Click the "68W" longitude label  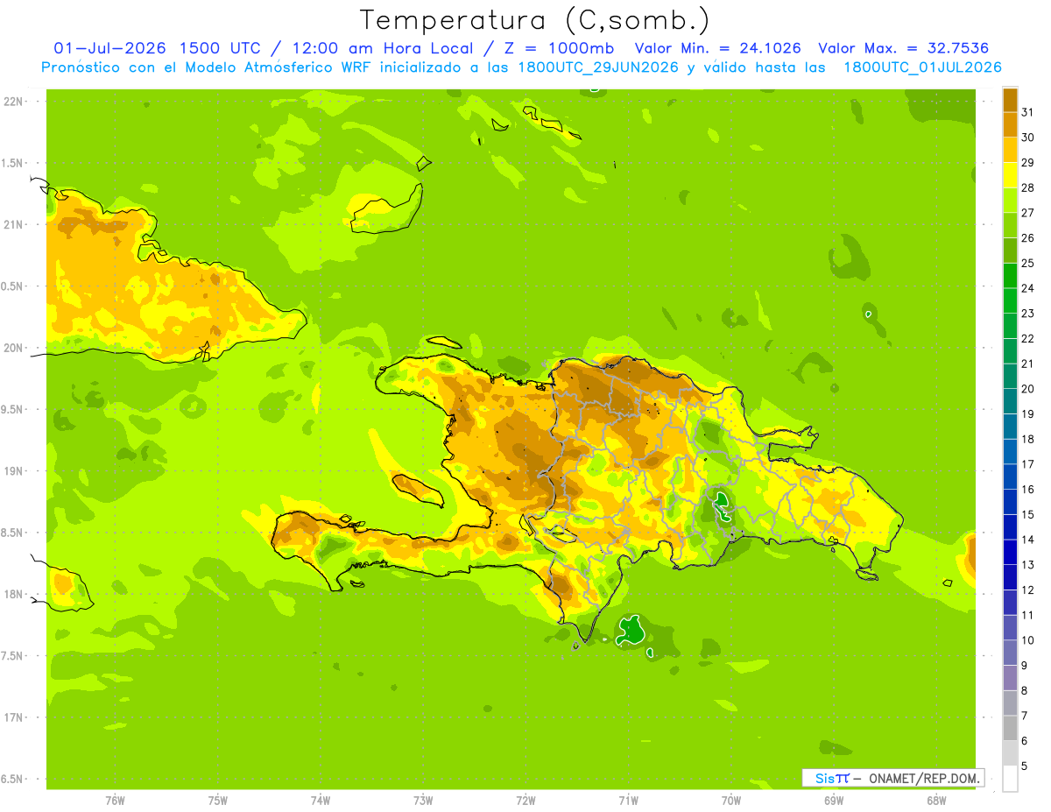point(936,801)
